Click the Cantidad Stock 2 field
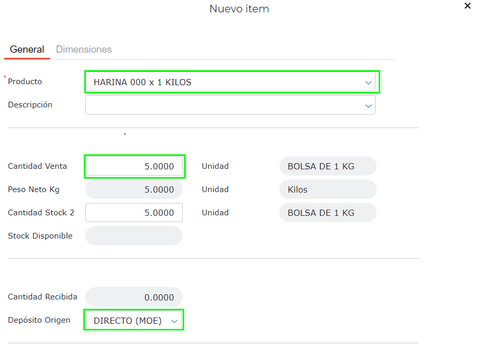 (x=134, y=213)
